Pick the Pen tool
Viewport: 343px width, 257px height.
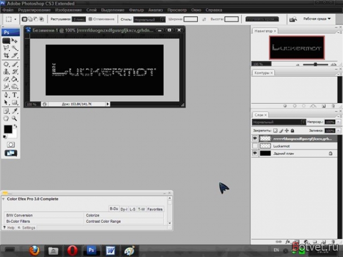(x=6, y=95)
